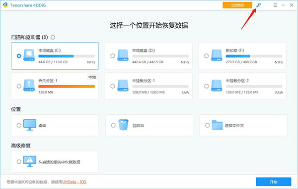Click the local disk (C:) drive icon
This screenshot has width=298, height=189.
[x=29, y=55]
